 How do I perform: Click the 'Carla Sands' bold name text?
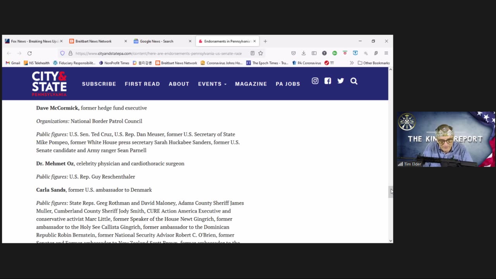pos(51,190)
